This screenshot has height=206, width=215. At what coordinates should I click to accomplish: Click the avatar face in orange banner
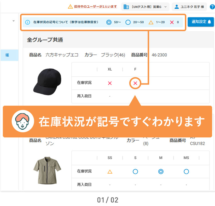(21, 121)
